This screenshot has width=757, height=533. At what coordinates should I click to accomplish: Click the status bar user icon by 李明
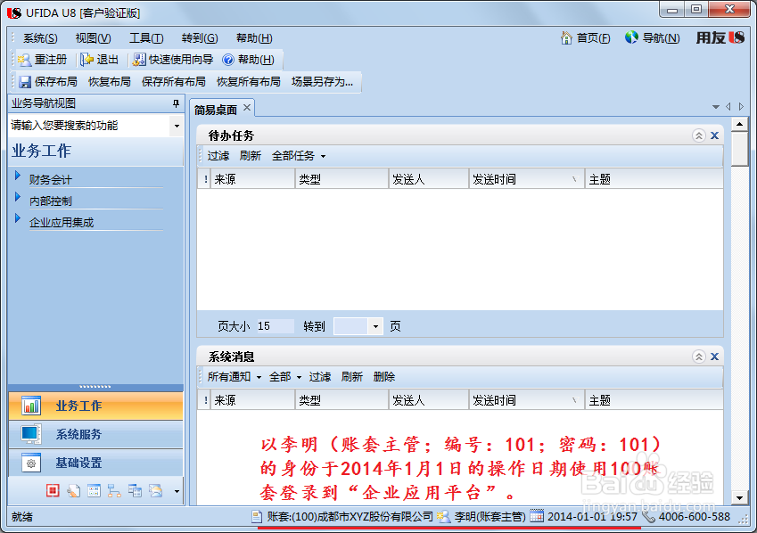pos(443,517)
